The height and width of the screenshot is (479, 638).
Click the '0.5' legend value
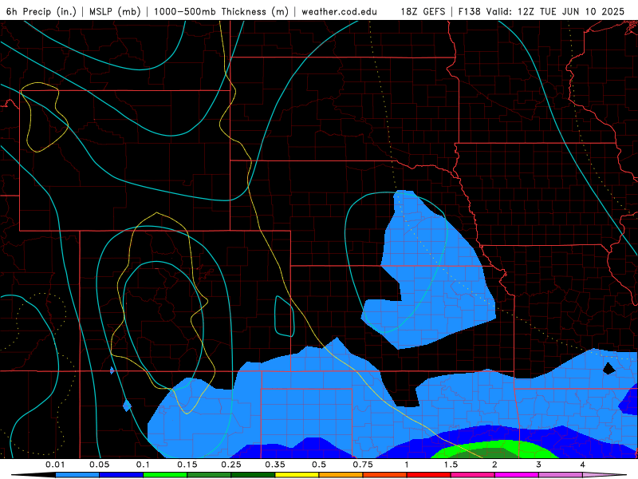[x=319, y=465]
